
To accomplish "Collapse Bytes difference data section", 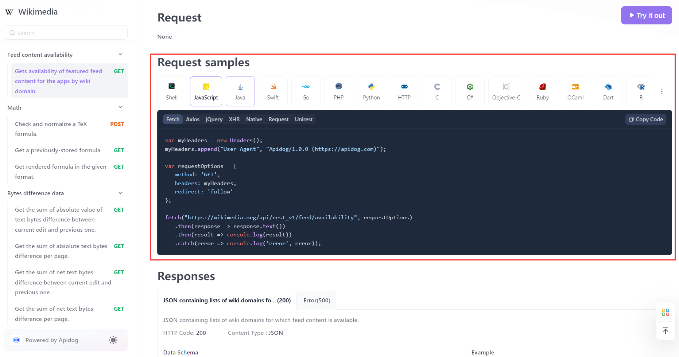I will click(x=120, y=193).
